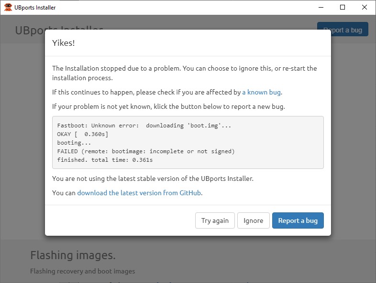Viewport: 376px width, 283px height.
Task: Click the 'Fastboot: Unknown error' log line
Action: [144, 126]
